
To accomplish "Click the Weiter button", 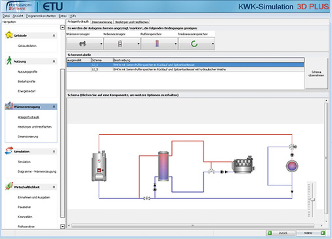I will click(x=310, y=233).
